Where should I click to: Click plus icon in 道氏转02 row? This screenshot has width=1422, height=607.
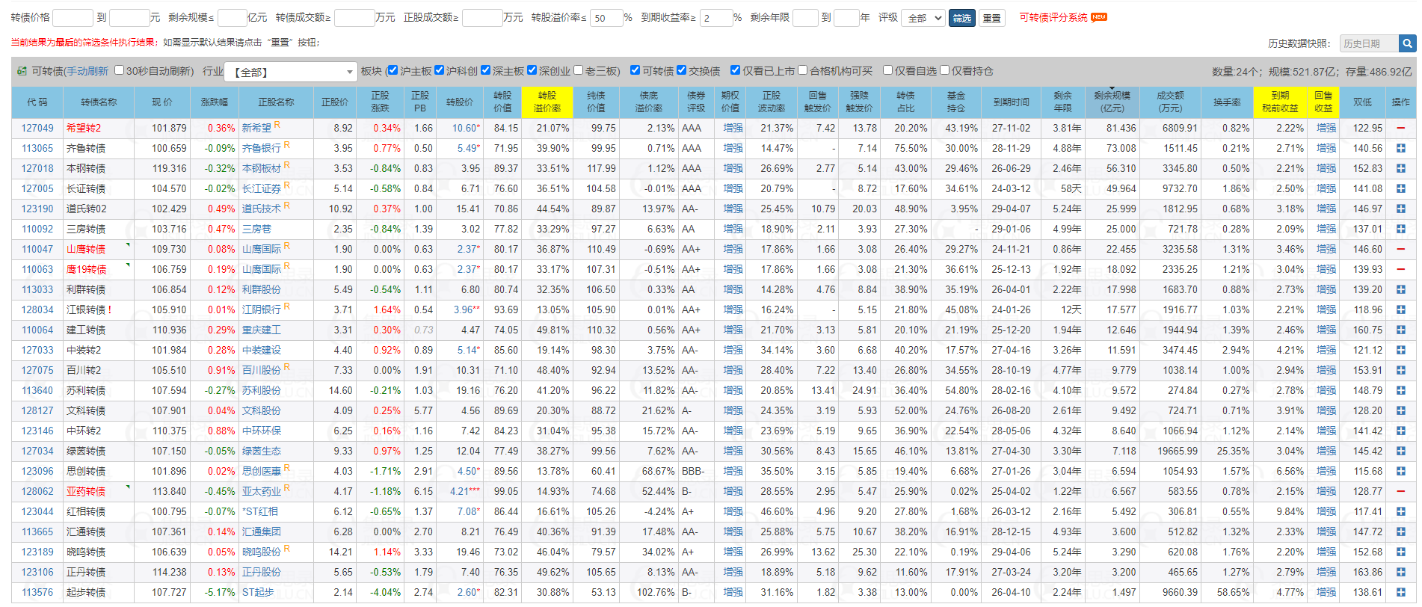pyautogui.click(x=1400, y=209)
